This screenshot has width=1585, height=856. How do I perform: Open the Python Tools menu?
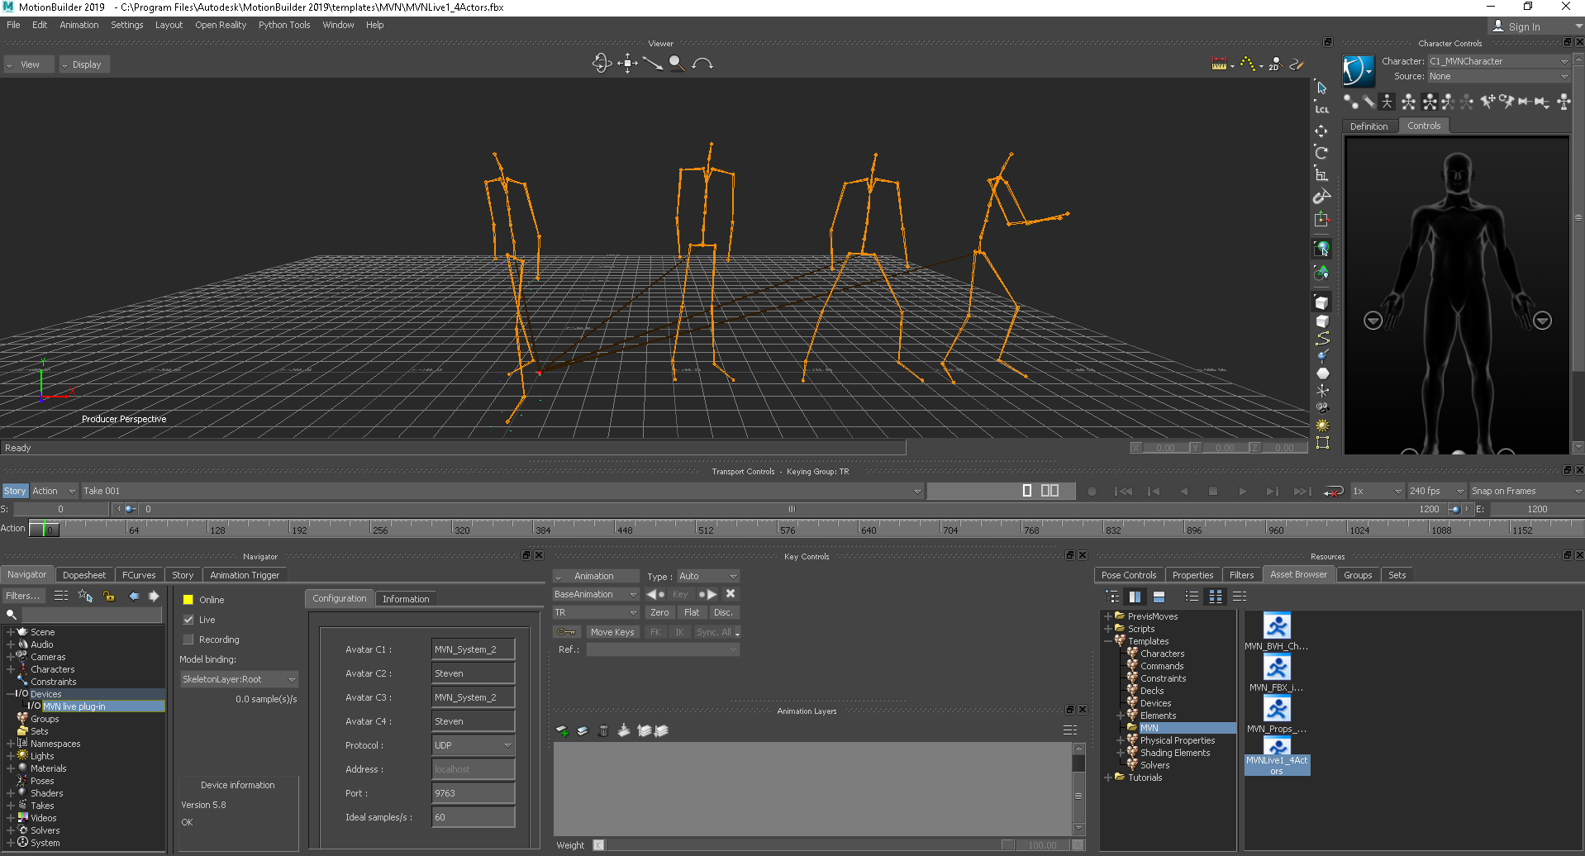point(283,25)
